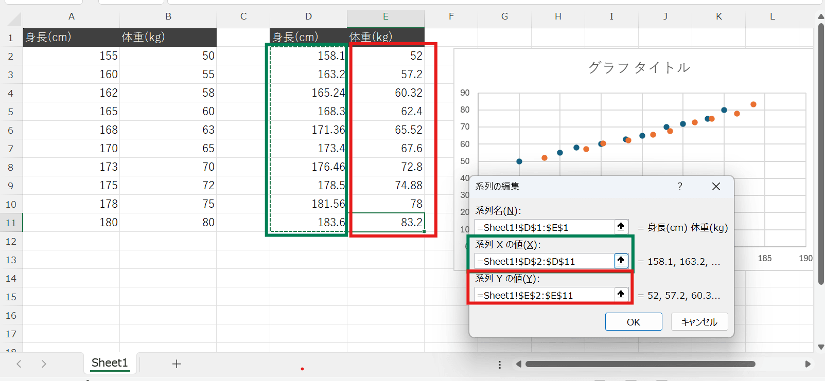Select the グラフ タイトル chart title

click(639, 67)
